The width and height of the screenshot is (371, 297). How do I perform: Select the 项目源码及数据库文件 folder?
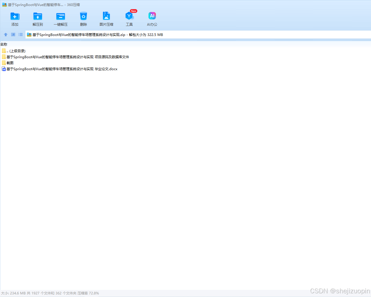coord(66,57)
